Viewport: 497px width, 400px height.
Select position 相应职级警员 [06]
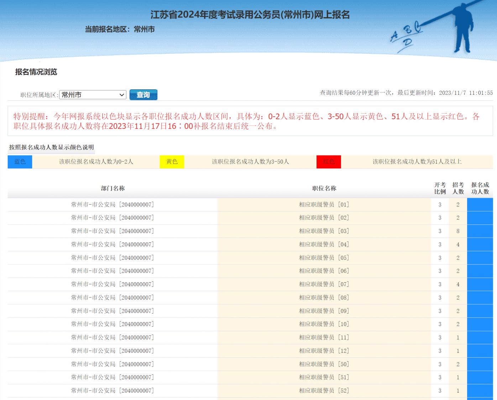point(324,271)
